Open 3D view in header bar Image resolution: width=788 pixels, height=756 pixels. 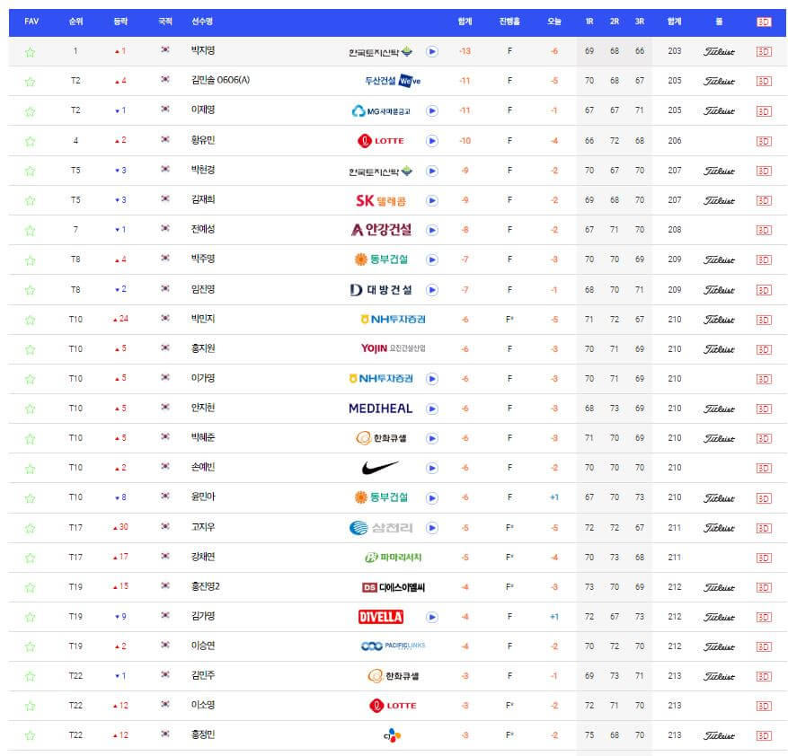coord(764,22)
